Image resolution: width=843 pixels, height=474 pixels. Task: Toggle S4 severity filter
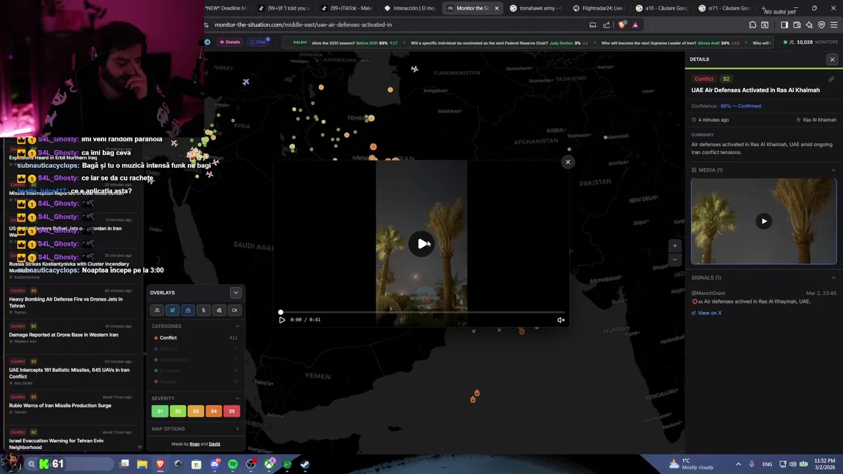(213, 411)
